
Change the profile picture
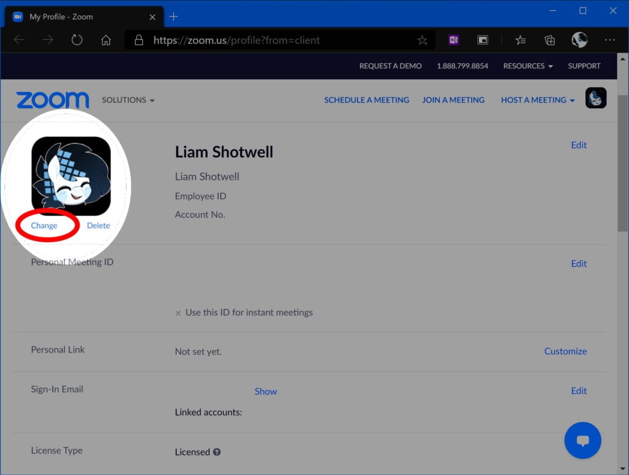(44, 226)
